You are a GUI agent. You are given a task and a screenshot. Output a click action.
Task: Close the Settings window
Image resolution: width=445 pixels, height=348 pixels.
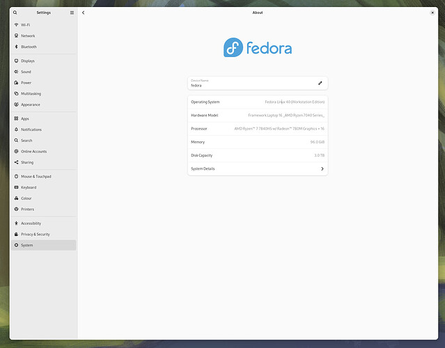[432, 13]
